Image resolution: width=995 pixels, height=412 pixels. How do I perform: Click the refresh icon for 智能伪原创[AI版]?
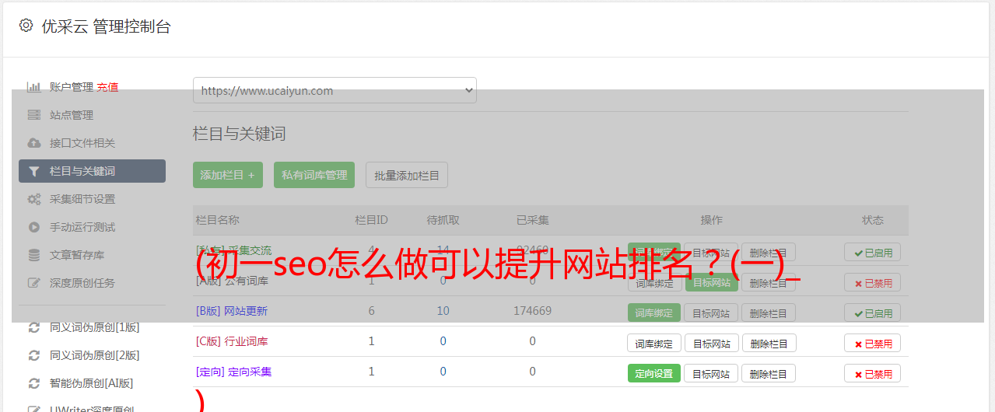pyautogui.click(x=34, y=383)
